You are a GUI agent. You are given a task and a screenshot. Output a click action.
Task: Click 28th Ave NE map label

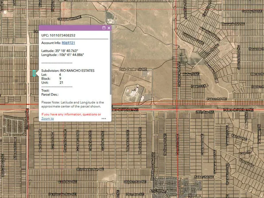tap(205, 112)
